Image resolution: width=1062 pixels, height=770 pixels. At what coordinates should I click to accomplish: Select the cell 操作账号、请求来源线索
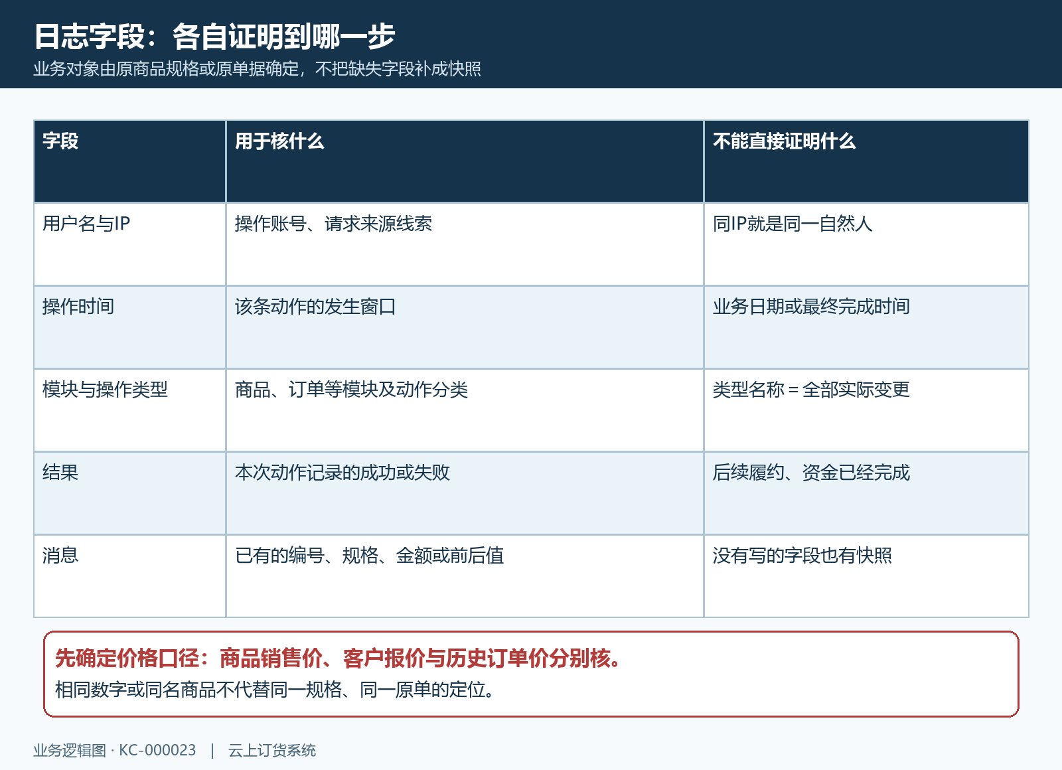[x=465, y=244]
